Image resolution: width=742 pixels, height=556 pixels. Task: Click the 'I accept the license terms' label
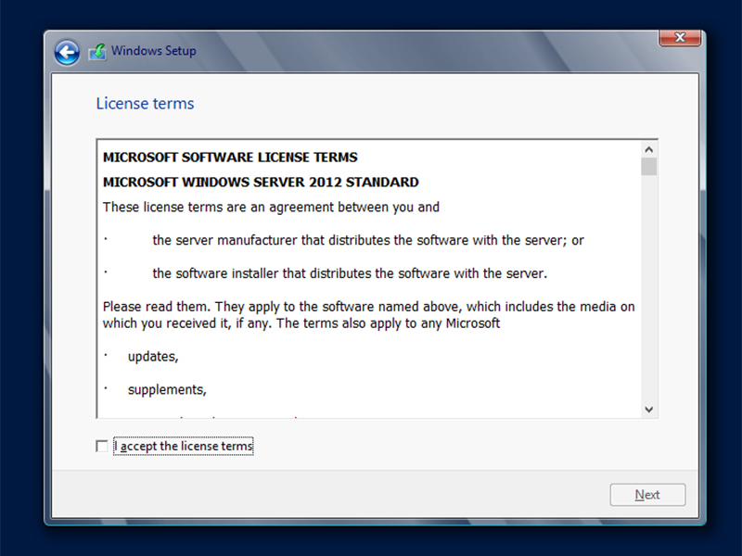[x=184, y=446]
